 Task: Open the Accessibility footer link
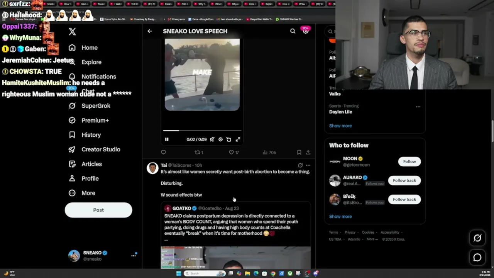coord(390,232)
